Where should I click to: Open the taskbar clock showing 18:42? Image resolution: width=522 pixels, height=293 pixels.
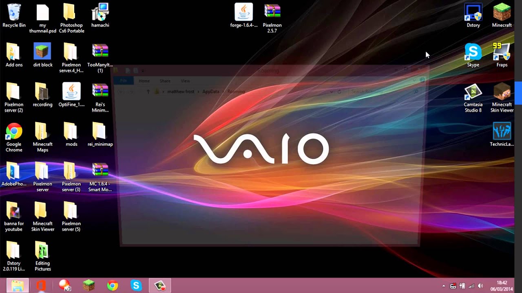(502, 286)
